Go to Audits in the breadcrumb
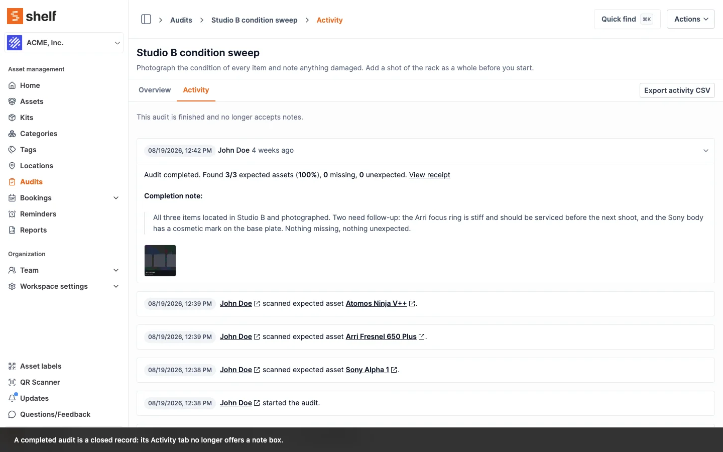This screenshot has height=452, width=723. pos(181,20)
